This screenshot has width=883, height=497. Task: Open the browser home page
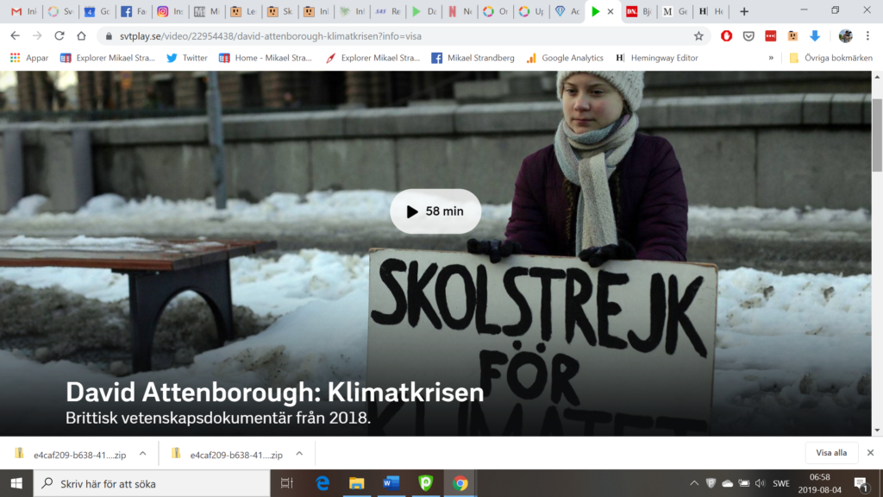tap(81, 36)
